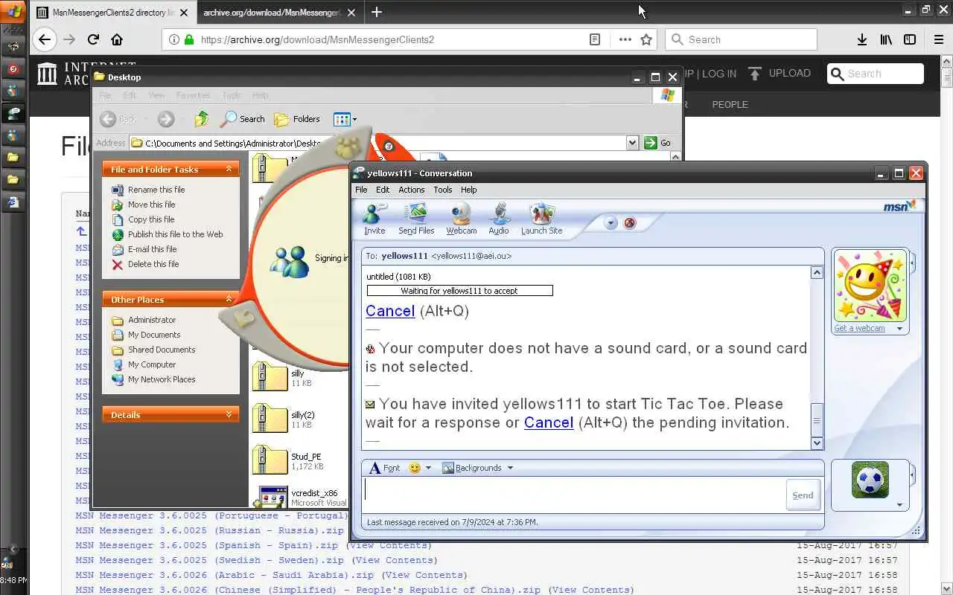Go back in Firefox with the back arrow
The height and width of the screenshot is (595, 953).
click(x=45, y=39)
